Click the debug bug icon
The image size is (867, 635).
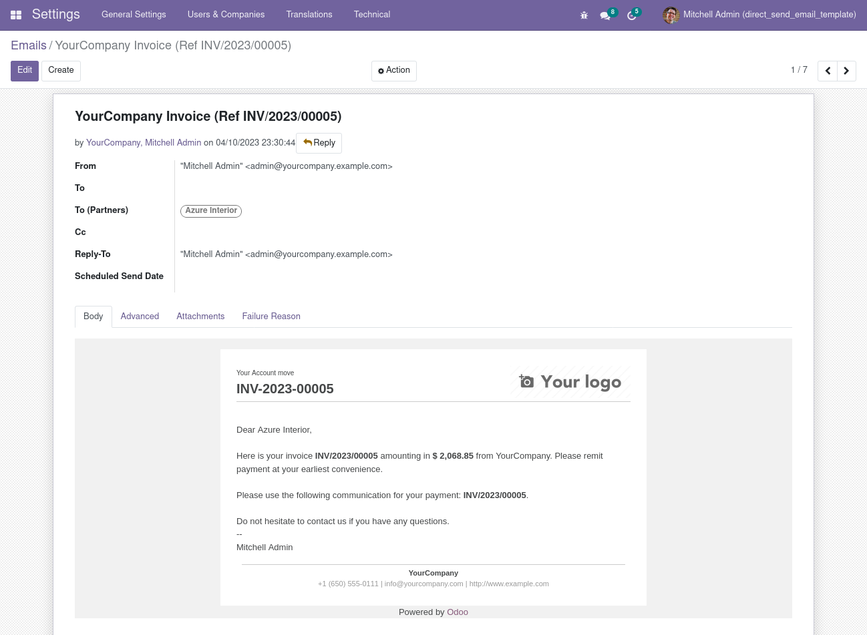click(584, 15)
